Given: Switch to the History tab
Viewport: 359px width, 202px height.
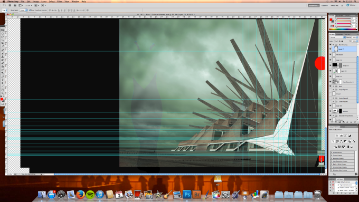Looking at the screenshot, I should 332,179.
